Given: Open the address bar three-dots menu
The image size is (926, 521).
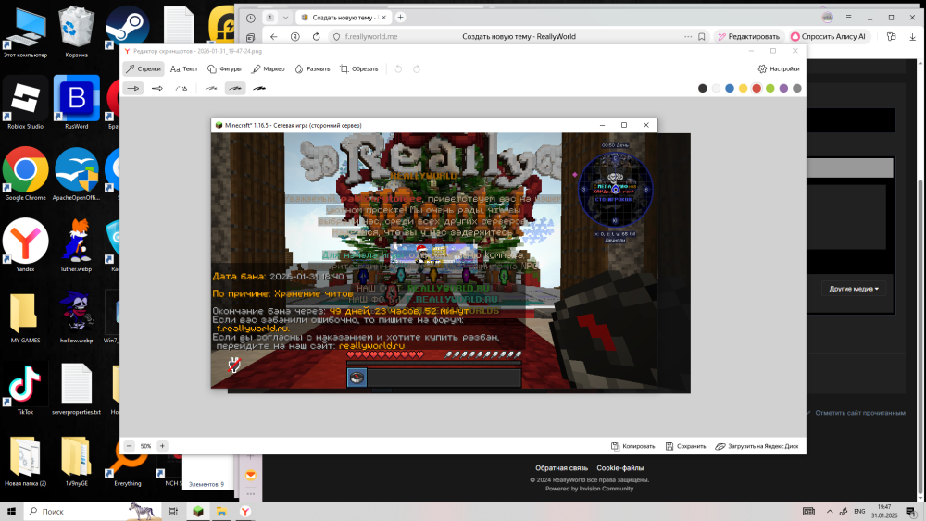Looking at the screenshot, I should (x=688, y=37).
